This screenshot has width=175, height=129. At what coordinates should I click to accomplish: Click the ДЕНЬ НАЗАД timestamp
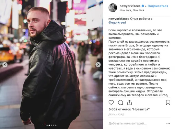click(x=116, y=115)
